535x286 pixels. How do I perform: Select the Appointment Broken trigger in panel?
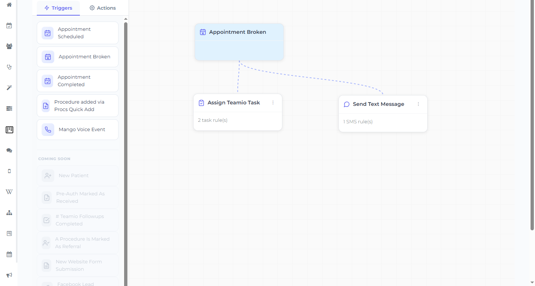[78, 57]
